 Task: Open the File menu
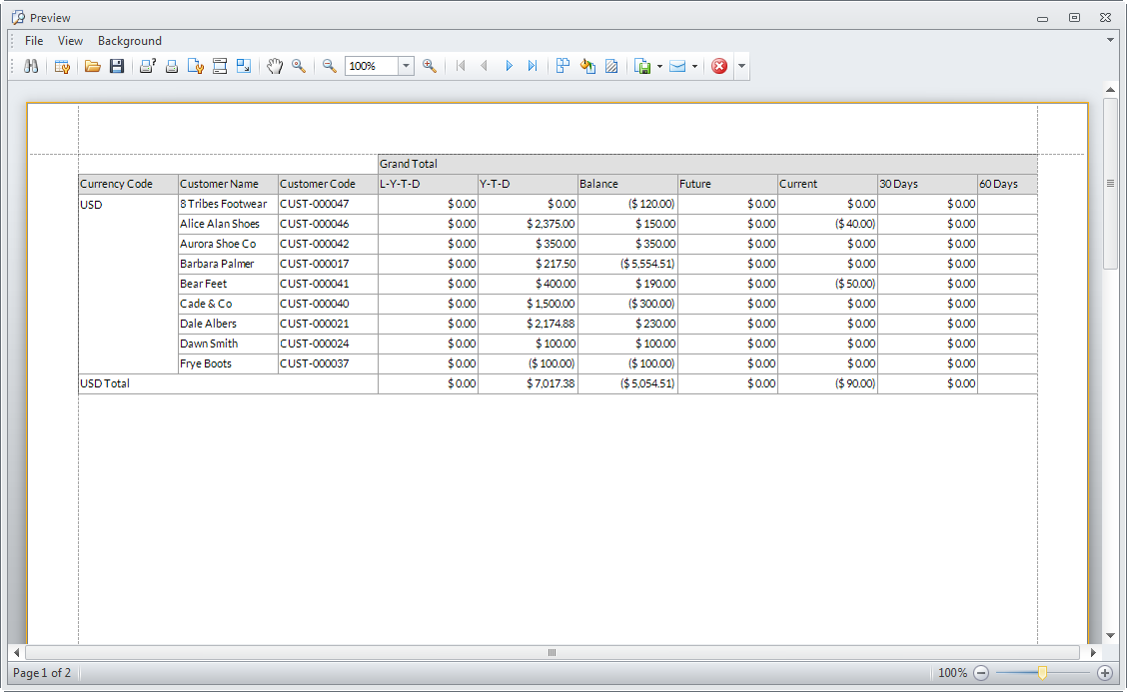[34, 41]
